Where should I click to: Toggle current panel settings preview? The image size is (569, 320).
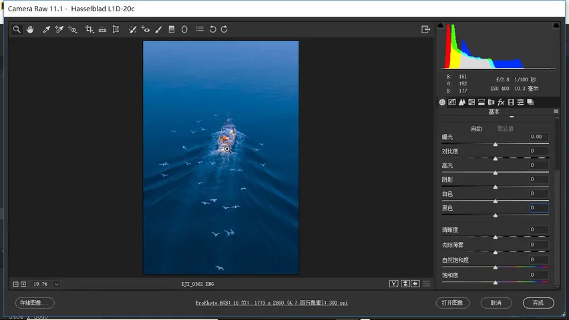(427, 284)
